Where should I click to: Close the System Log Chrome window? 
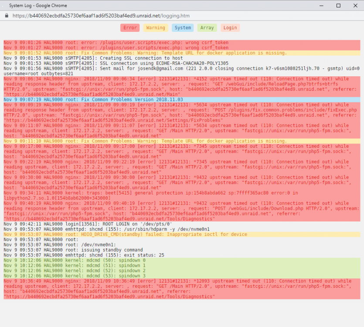coord(355,6)
